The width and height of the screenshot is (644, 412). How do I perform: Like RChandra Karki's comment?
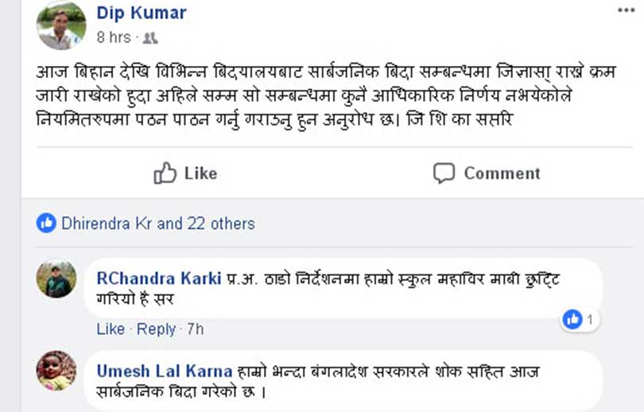point(111,329)
